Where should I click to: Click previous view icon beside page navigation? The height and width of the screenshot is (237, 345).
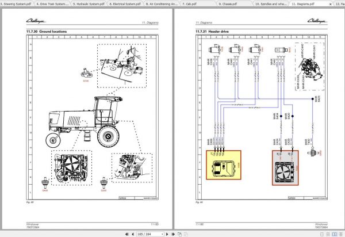(x=180, y=234)
